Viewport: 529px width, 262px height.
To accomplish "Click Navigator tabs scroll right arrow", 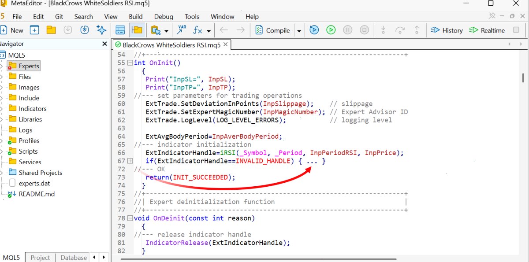I will click(104, 258).
